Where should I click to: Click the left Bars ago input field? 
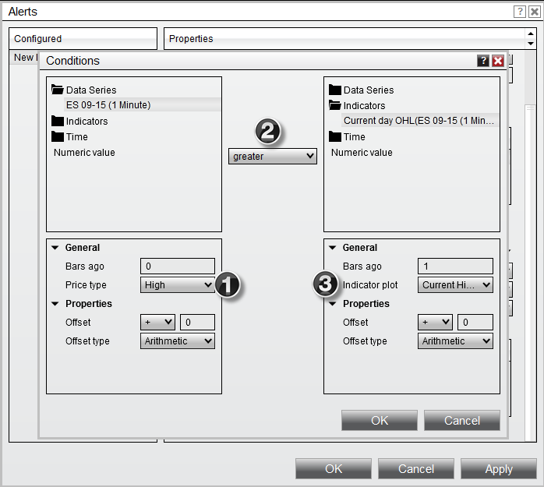[178, 266]
